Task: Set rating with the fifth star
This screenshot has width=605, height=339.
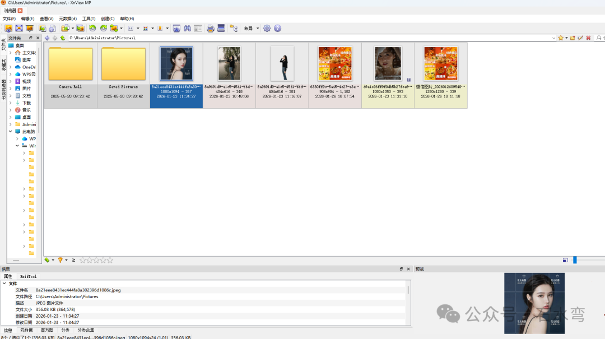Action: [110, 260]
